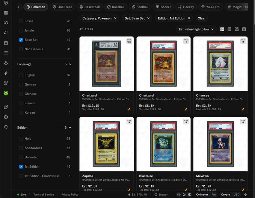This screenshot has height=198, width=255.
Task: Select the Basketball category tab
Action: pos(90,7)
